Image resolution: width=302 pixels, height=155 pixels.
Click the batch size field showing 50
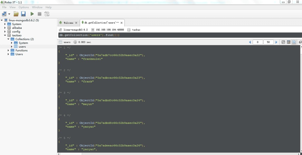pos(268,42)
